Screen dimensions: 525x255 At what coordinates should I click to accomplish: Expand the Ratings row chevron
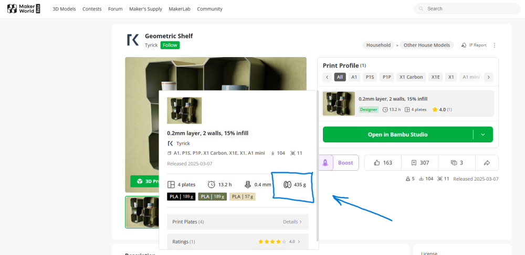pos(299,242)
